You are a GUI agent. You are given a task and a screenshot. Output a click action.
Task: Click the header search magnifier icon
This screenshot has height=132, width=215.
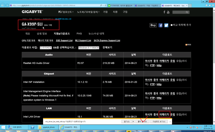tap(187, 12)
